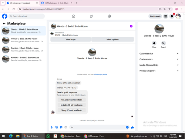Send quick reply 'Yes, are you interested?'
Screen dimensions: 185x139
coord(71,100)
